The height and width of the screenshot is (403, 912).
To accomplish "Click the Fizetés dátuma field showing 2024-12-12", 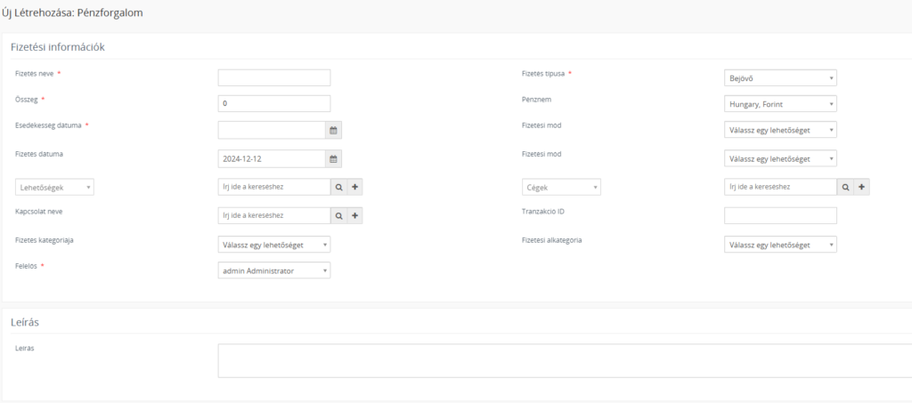I will pos(272,158).
